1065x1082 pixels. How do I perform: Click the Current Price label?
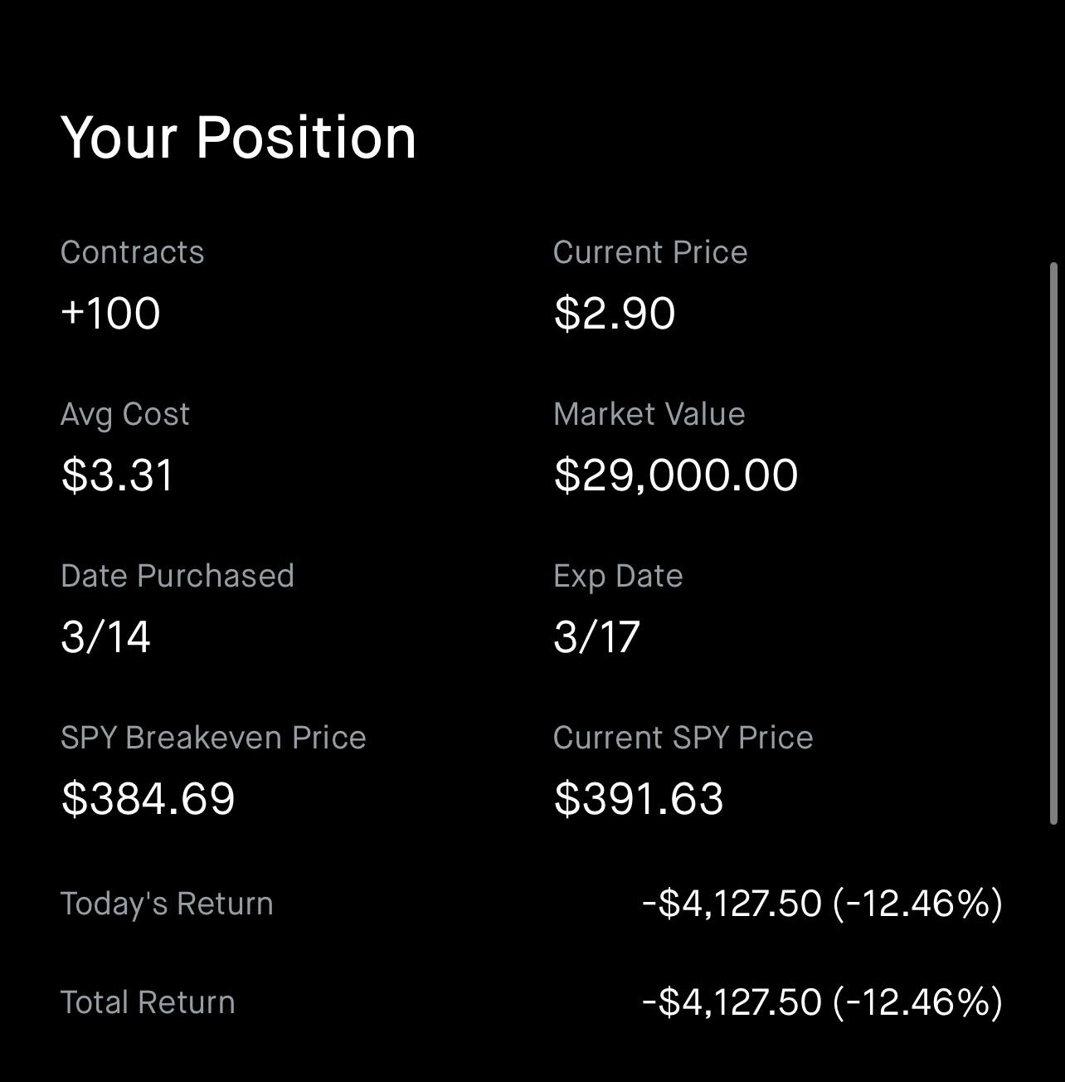[650, 252]
